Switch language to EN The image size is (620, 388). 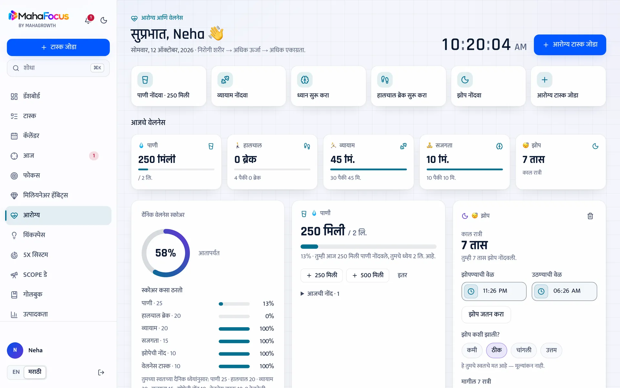[16, 372]
